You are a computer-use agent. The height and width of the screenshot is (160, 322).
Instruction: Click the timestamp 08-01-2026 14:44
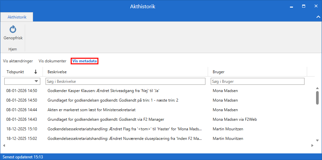pyautogui.click(x=22, y=110)
